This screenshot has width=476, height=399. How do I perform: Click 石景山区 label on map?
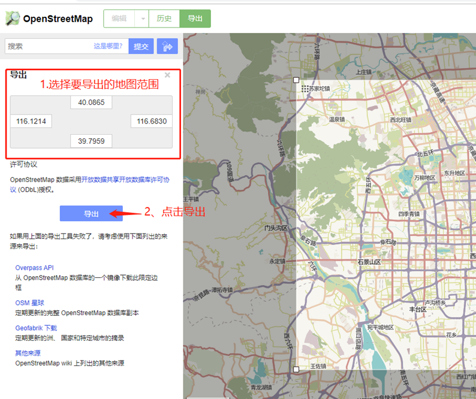[x=369, y=262]
